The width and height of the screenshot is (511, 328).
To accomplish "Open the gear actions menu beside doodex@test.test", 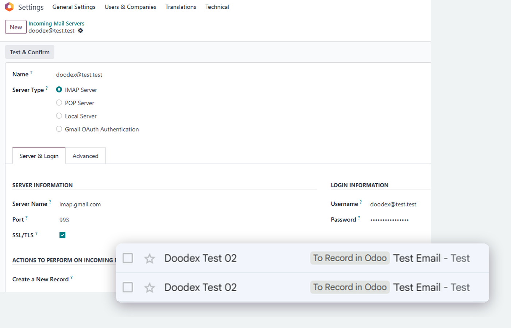I will 80,31.
